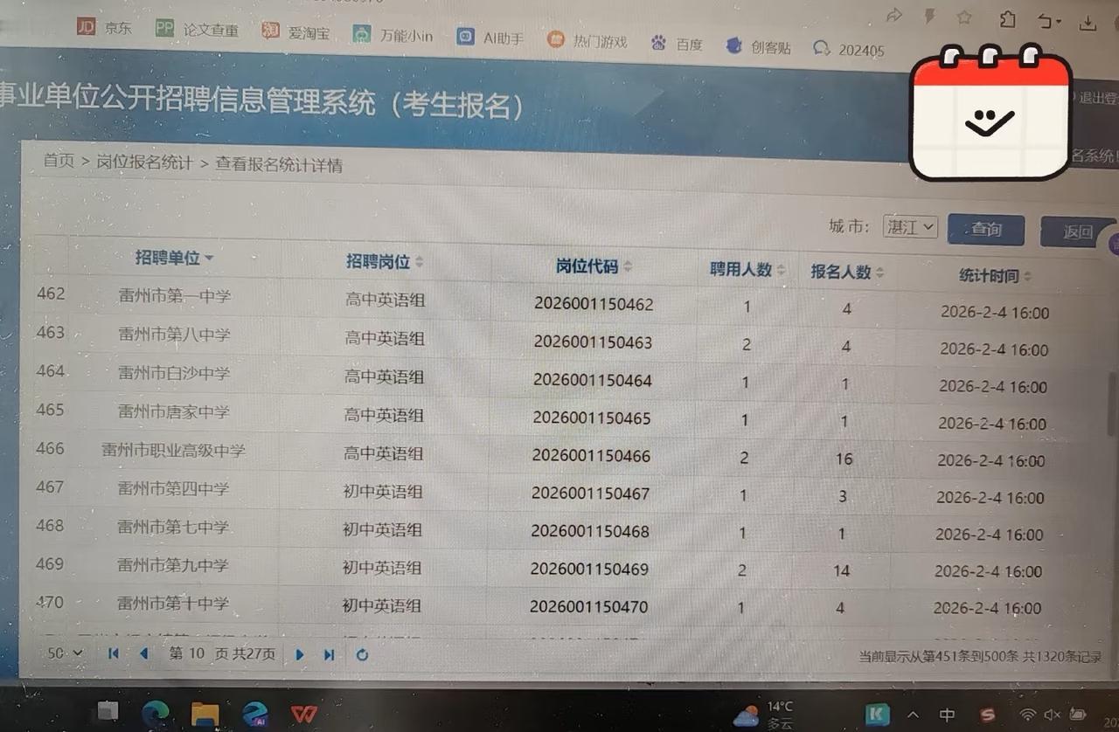Screen dimensions: 1119x732
Task: Click row number 467
Action: pyautogui.click(x=50, y=487)
